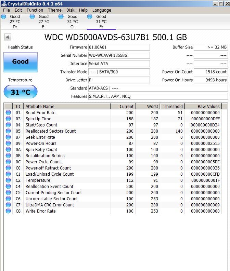Click the Current column header
The height and width of the screenshot is (271, 230).
(x=123, y=106)
